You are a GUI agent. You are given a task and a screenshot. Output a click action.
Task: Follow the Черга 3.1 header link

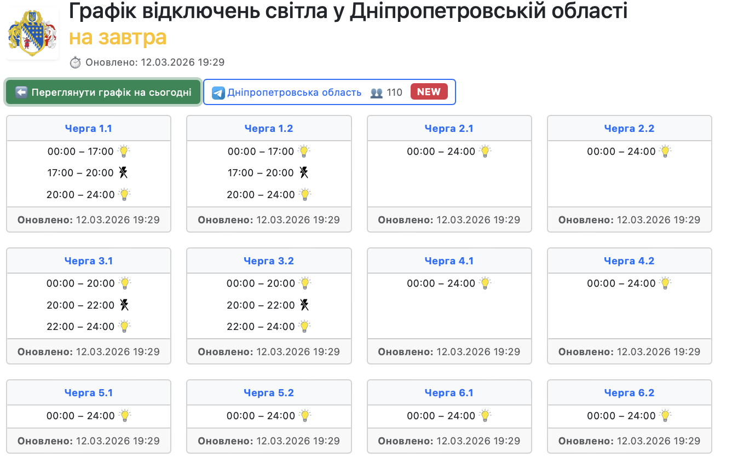tap(88, 261)
